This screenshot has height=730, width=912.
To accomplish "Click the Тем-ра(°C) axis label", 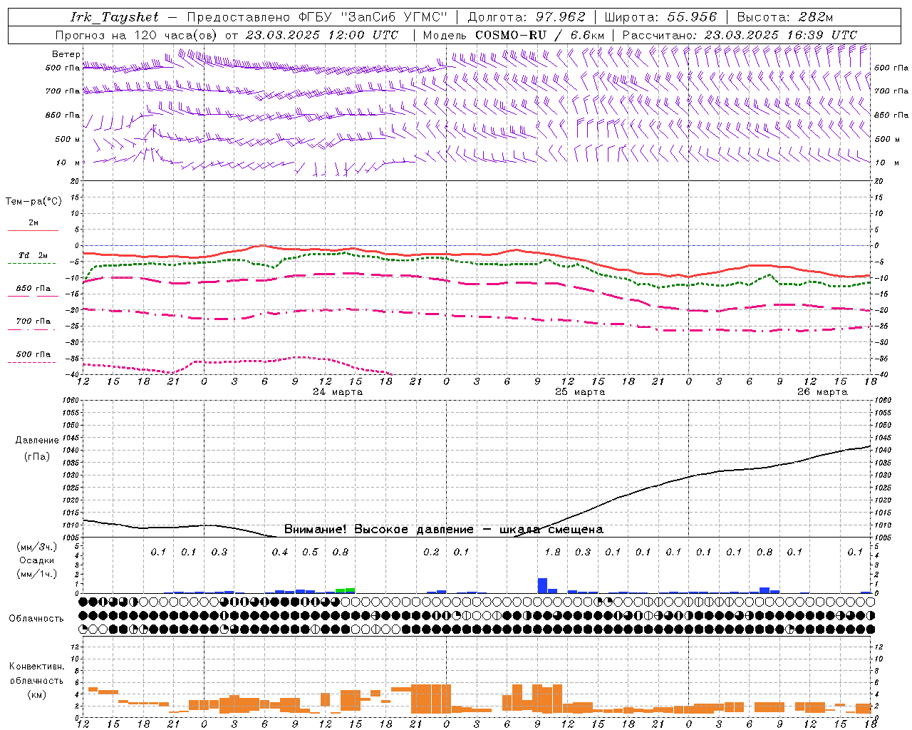I will pos(33,202).
